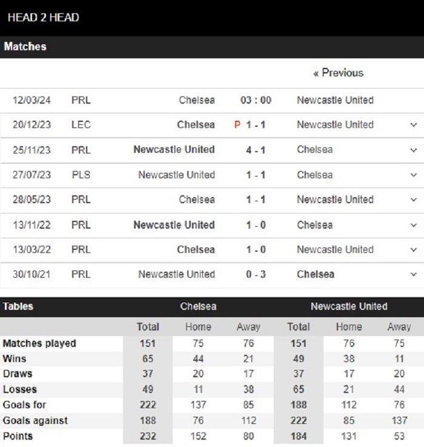This screenshot has width=424, height=447.
Task: Expand the 28/05/23 Chelsea match chevron
Action: pyautogui.click(x=414, y=200)
